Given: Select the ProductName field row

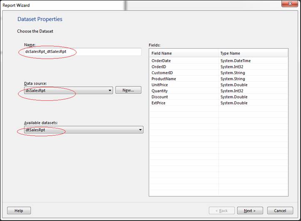Looking at the screenshot, I should (x=219, y=79).
